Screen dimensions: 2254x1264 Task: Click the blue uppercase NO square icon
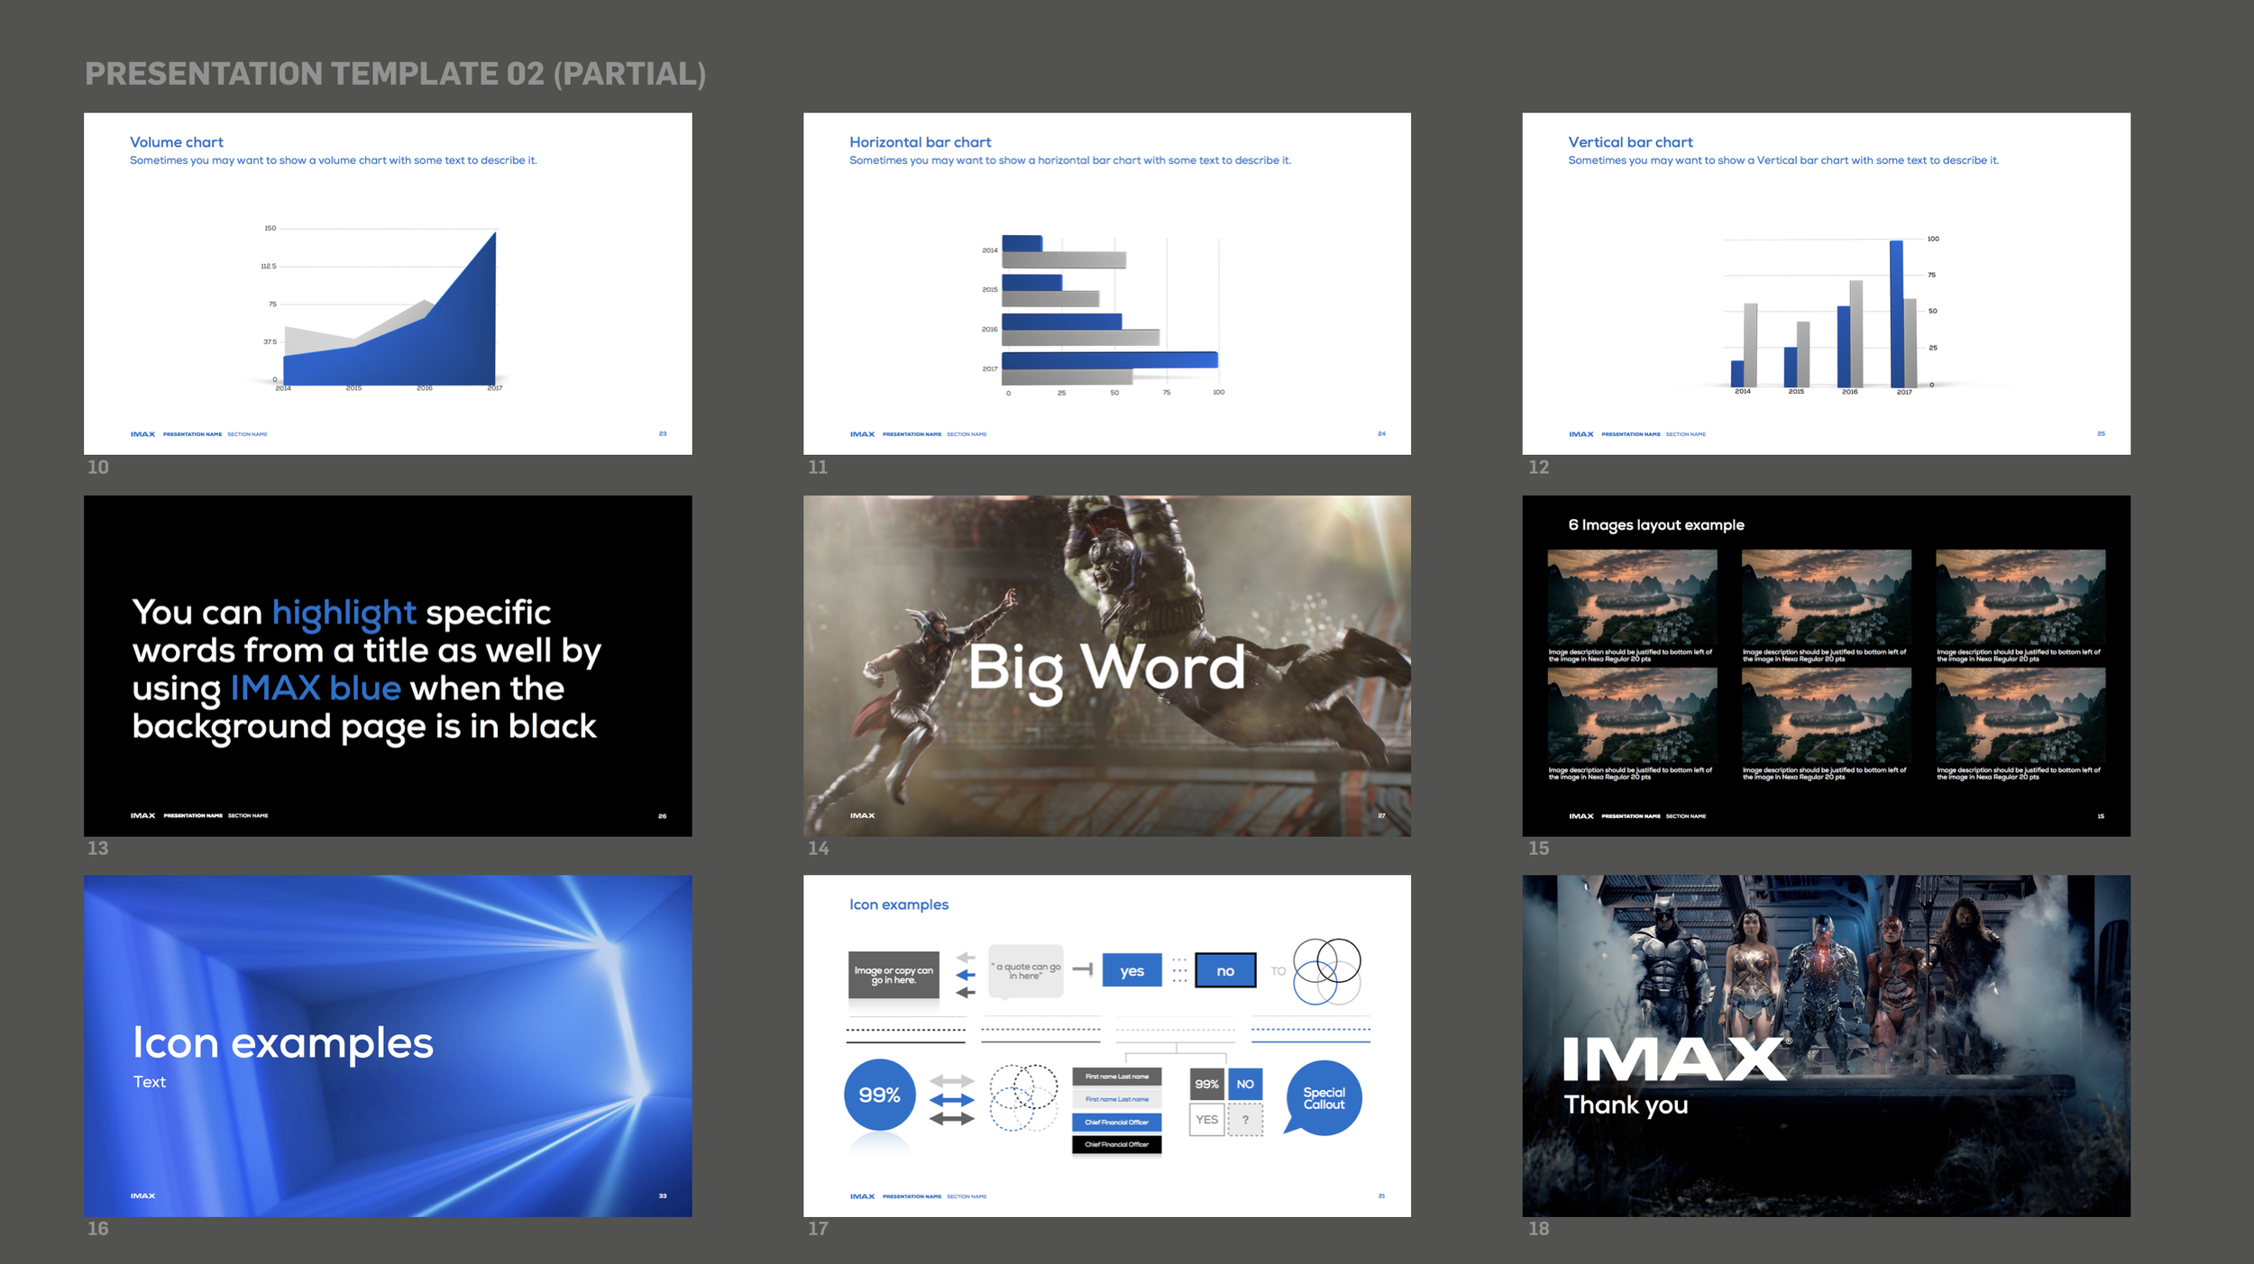click(1245, 1084)
